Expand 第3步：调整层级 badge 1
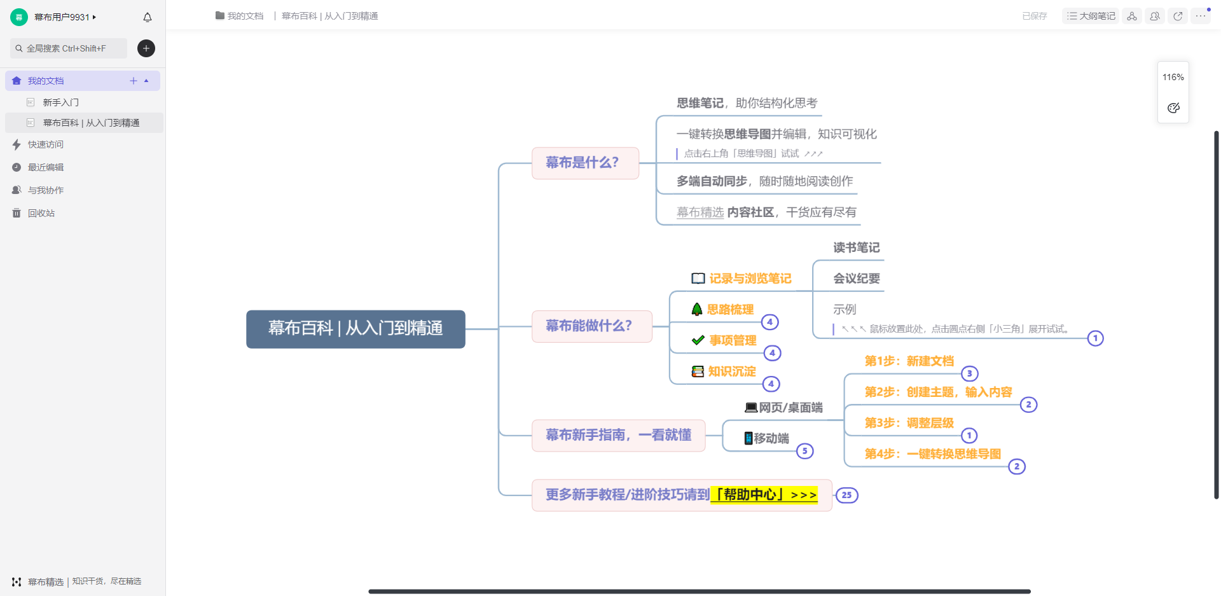The image size is (1221, 596). click(x=969, y=436)
